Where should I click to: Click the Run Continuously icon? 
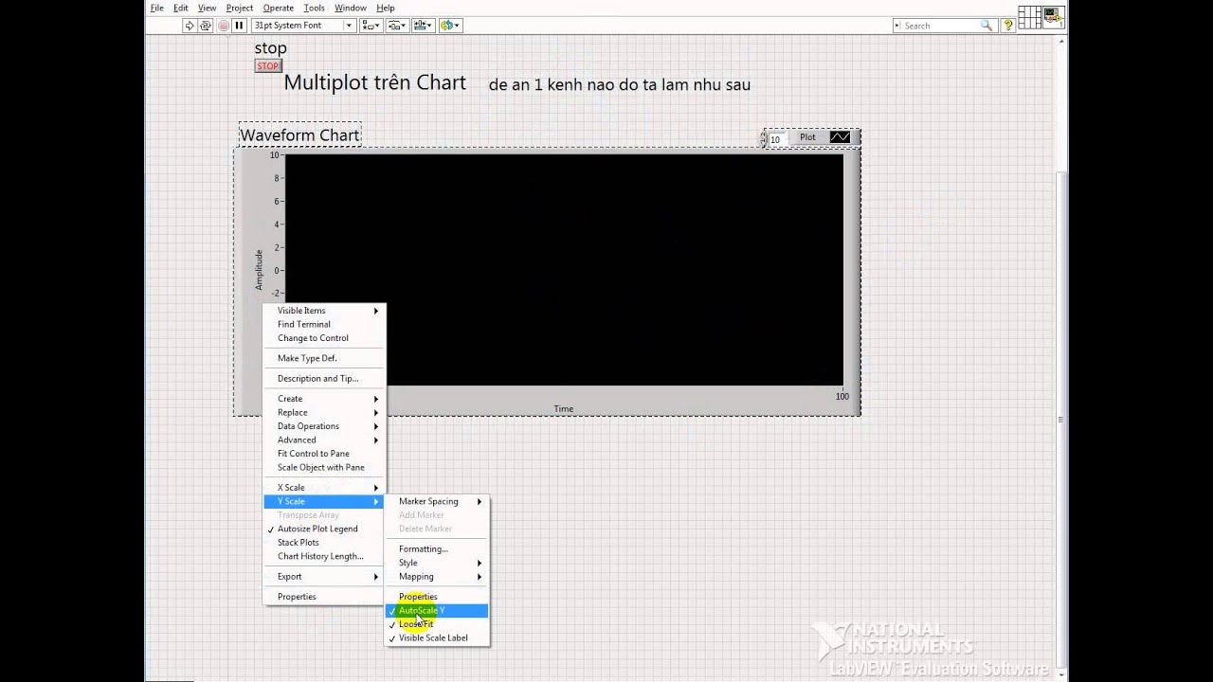pyautogui.click(x=206, y=26)
